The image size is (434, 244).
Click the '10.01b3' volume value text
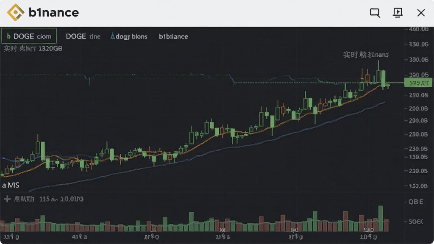(72, 199)
